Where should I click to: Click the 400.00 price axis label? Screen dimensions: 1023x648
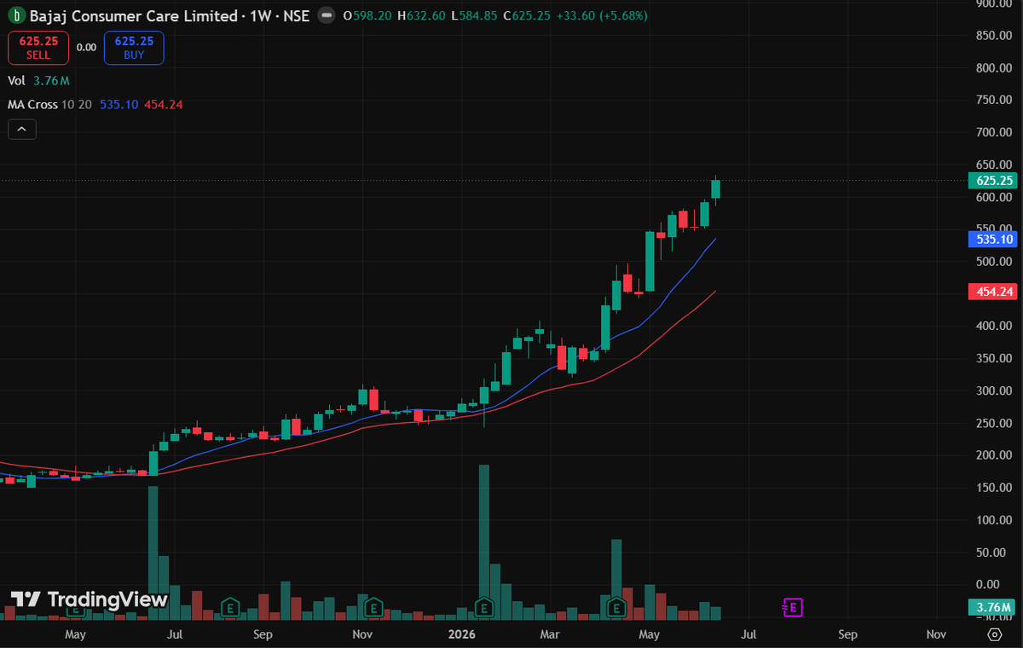(993, 326)
